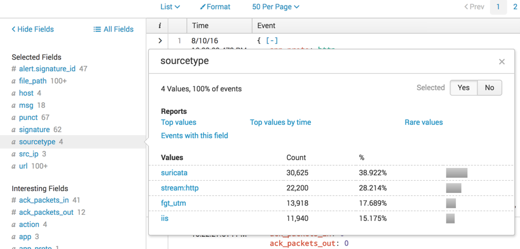Screen dimensions: 520x249
Task: Click the numeric type icon beside alert.signature_id
Action: [13, 69]
